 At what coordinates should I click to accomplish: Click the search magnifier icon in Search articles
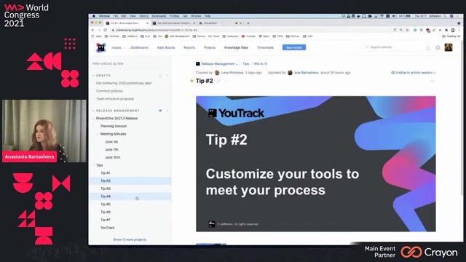click(366, 47)
